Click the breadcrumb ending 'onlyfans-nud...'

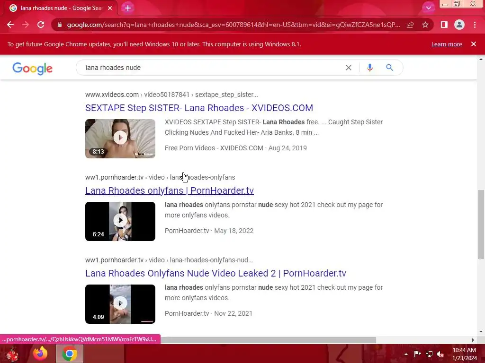pos(169,260)
